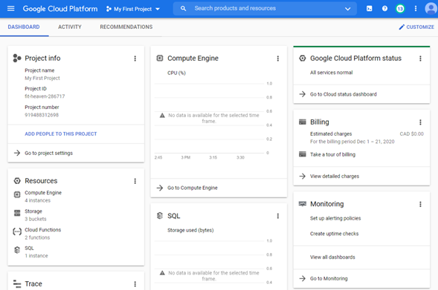
Task: Open Go to project settings link
Action: (48, 154)
